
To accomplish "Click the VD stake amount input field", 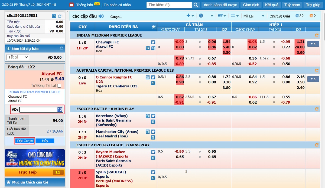I will tap(41, 110).
